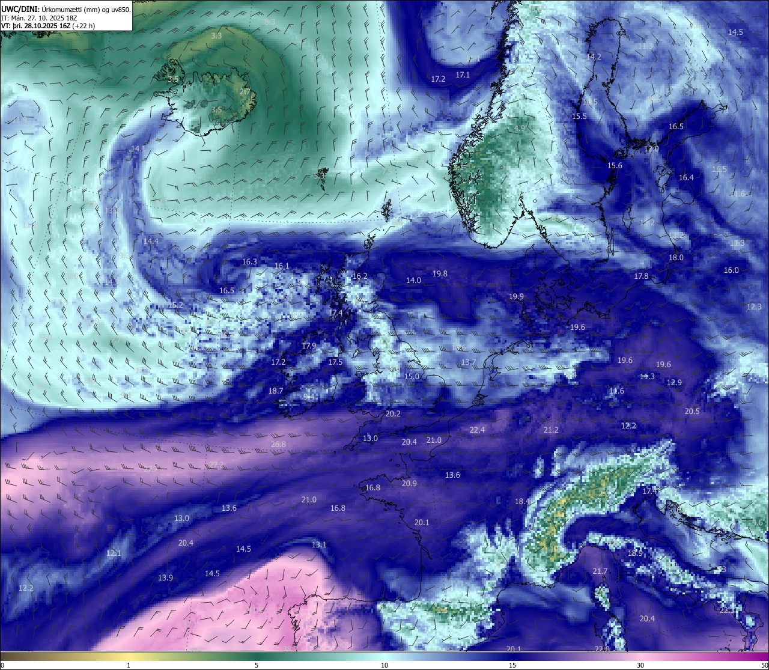
Task: Click the map value 17.1 off Norway
Action: (463, 75)
